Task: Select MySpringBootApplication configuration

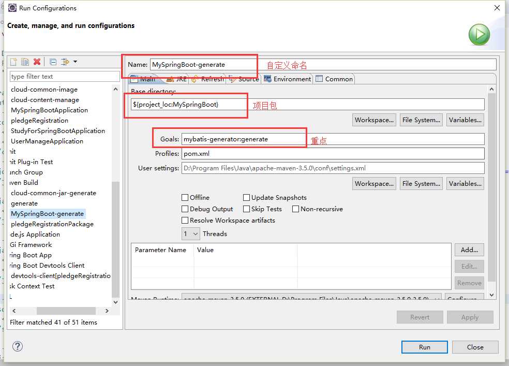Action: tap(49, 110)
